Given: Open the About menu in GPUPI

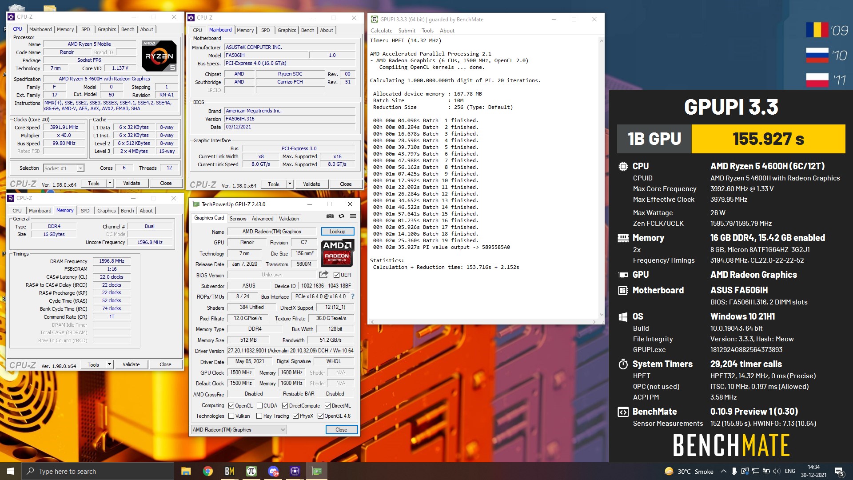Looking at the screenshot, I should (x=447, y=31).
